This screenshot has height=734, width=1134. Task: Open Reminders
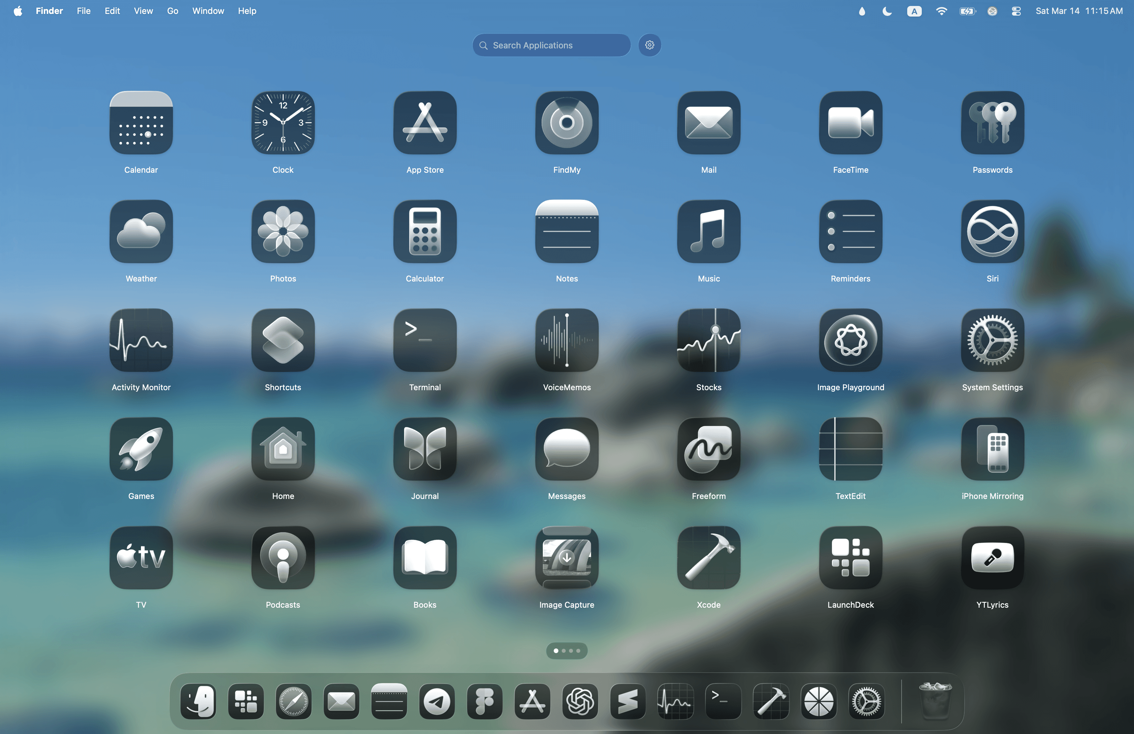pyautogui.click(x=851, y=231)
